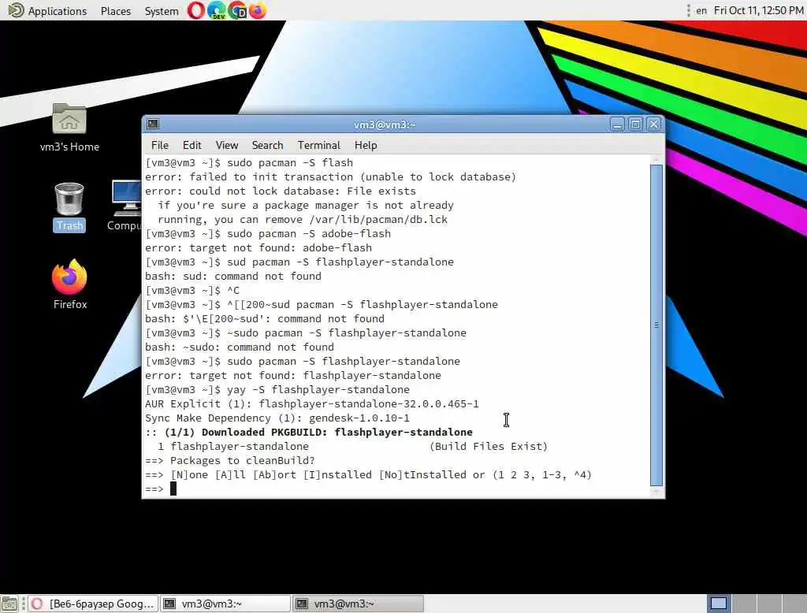Maximize the vm3@vm3 terminal window
This screenshot has width=807, height=613.
click(x=636, y=124)
